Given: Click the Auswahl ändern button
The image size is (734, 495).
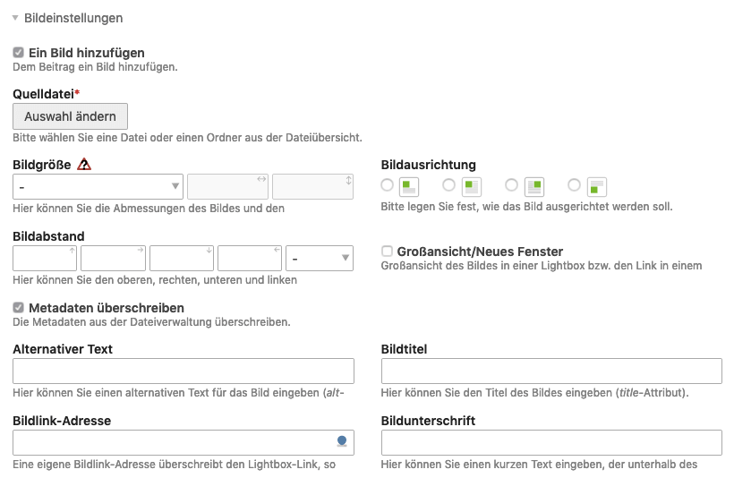Looking at the screenshot, I should pos(70,116).
